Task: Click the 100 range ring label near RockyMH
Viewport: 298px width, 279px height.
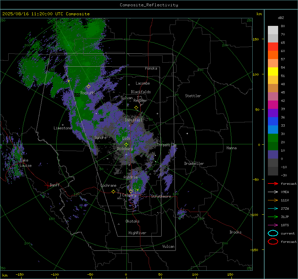Action: tap(76, 95)
